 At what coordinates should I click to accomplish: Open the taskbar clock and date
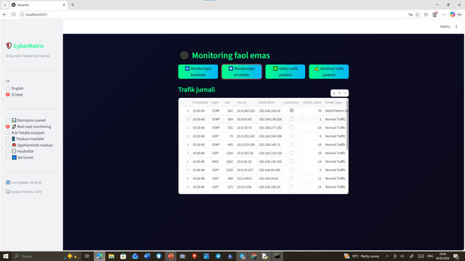(442, 256)
